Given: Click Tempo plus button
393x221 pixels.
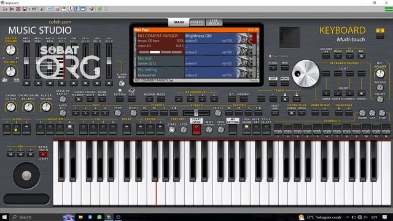Looking at the screenshot, I should click(x=273, y=99).
